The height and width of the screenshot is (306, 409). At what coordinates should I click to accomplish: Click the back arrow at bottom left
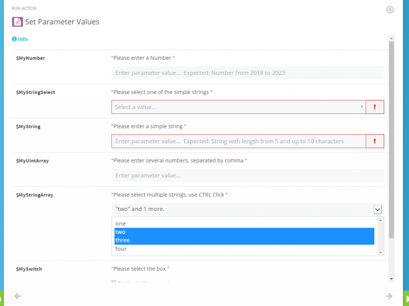click(17, 296)
